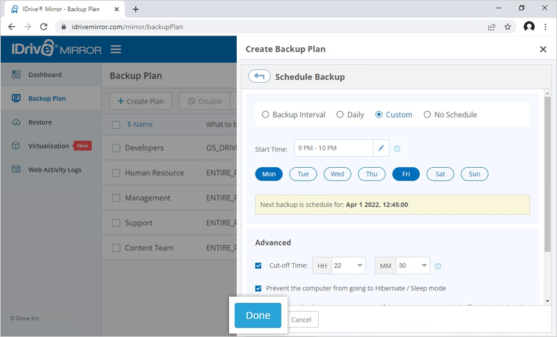The height and width of the screenshot is (337, 557).
Task: Open Virtualization in the sidebar
Action: pos(48,146)
